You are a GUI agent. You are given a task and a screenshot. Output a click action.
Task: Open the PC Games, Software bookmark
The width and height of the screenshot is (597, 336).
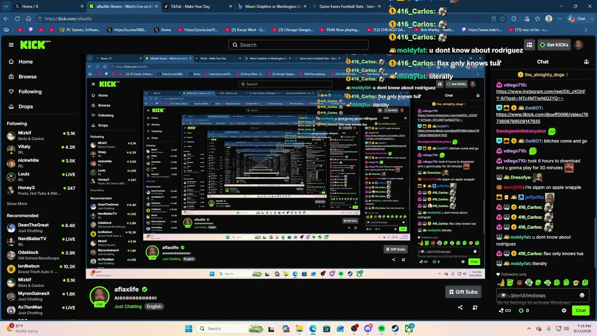point(81,30)
